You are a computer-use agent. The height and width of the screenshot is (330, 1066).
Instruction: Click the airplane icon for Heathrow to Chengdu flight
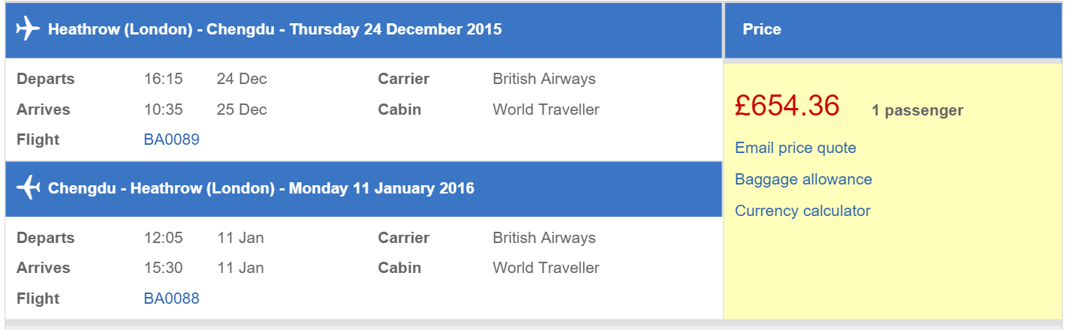tap(28, 29)
